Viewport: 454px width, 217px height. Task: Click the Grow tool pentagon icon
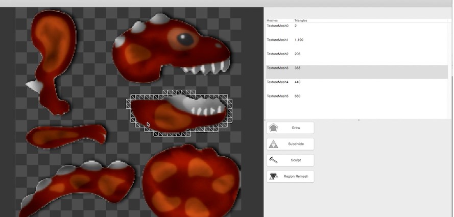274,128
